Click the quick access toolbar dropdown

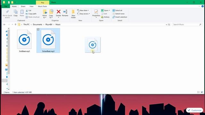[15, 2]
